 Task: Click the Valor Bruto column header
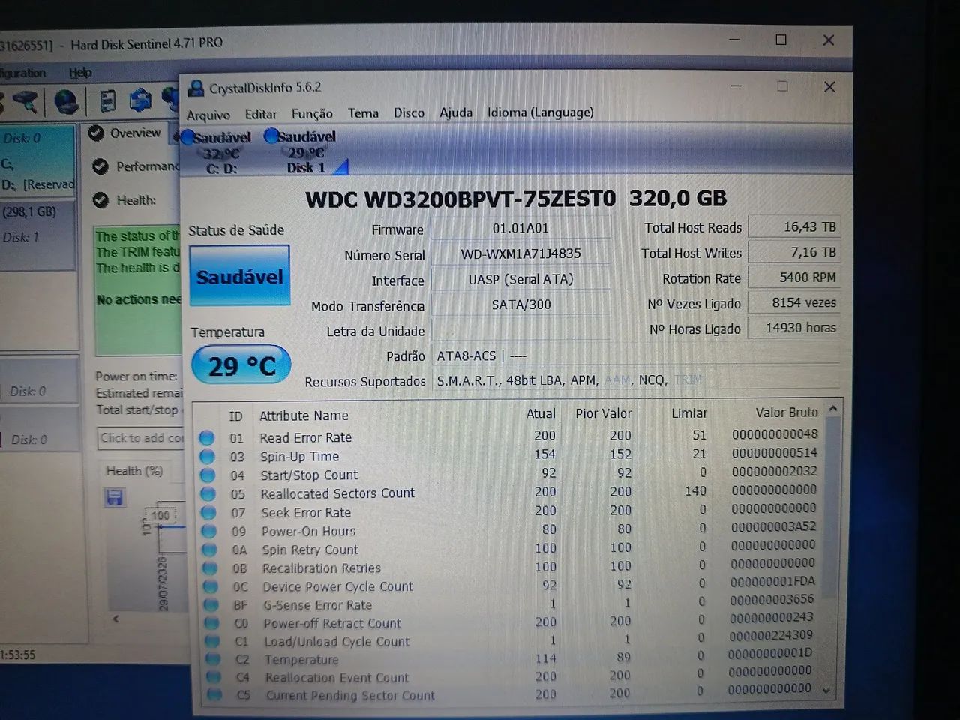[787, 412]
